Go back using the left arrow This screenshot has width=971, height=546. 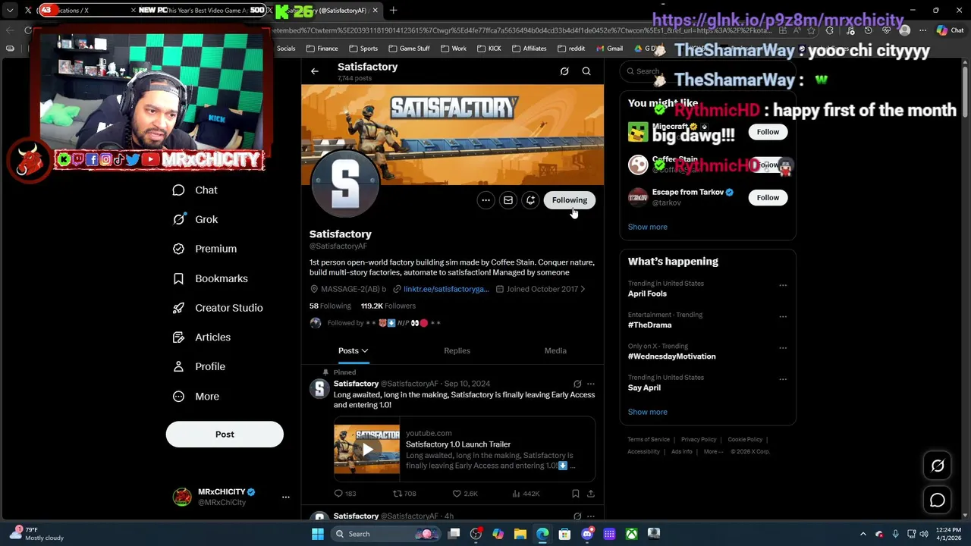315,71
